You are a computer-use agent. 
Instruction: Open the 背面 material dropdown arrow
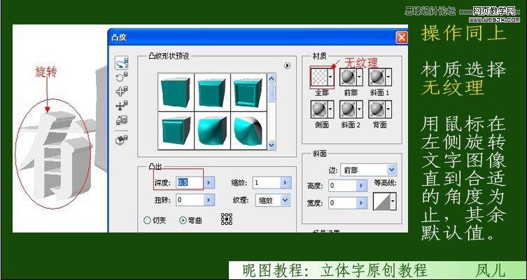[x=388, y=110]
